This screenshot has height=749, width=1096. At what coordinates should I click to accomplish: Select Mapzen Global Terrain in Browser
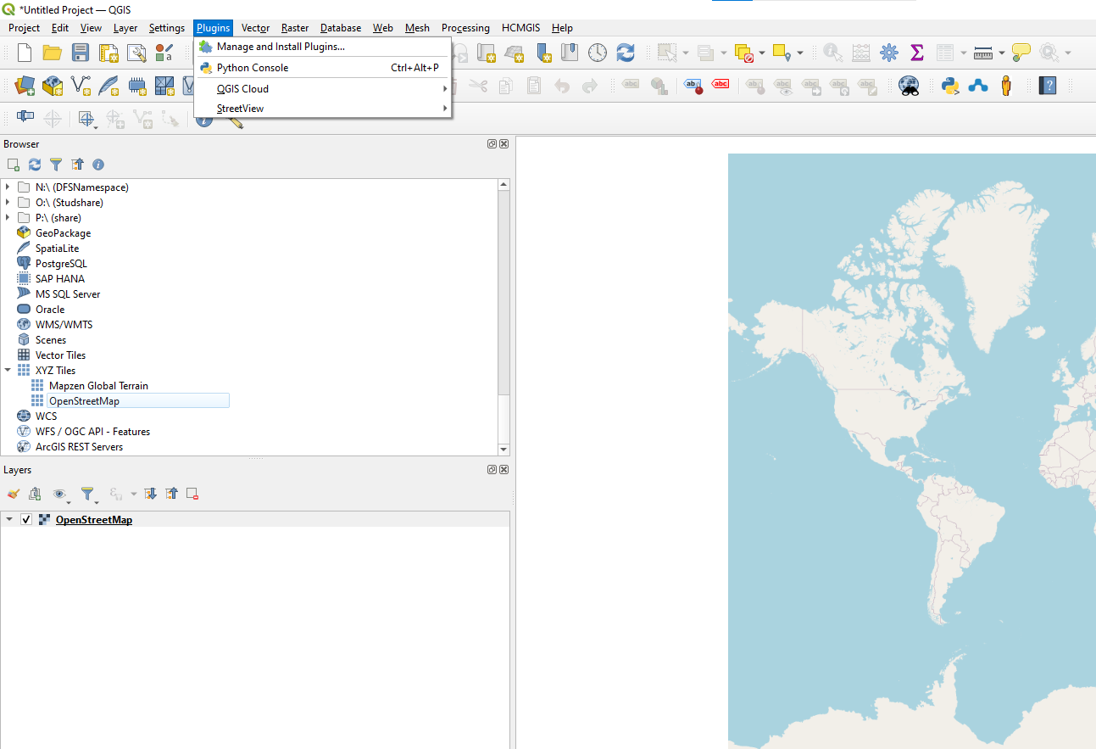98,386
